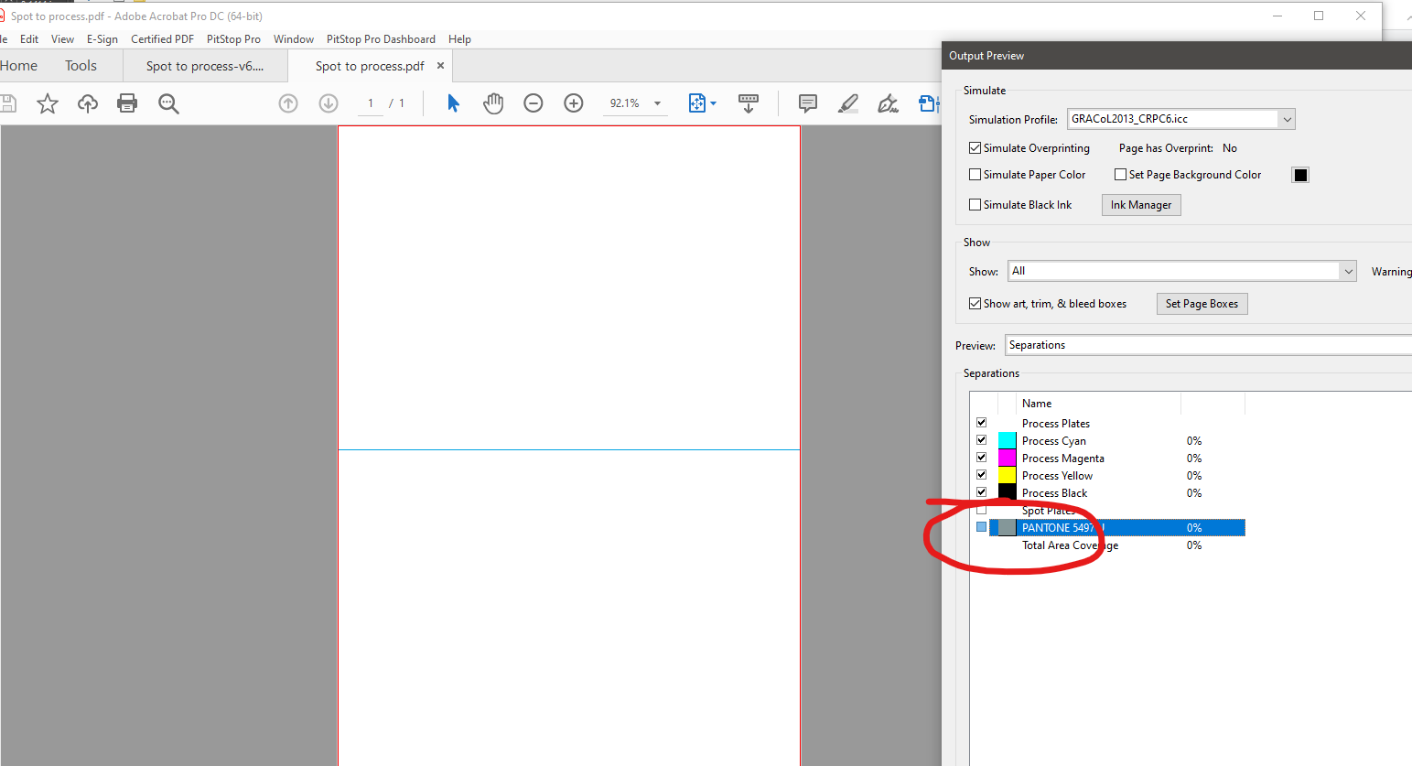Click the Ink Manager button

[x=1141, y=205]
